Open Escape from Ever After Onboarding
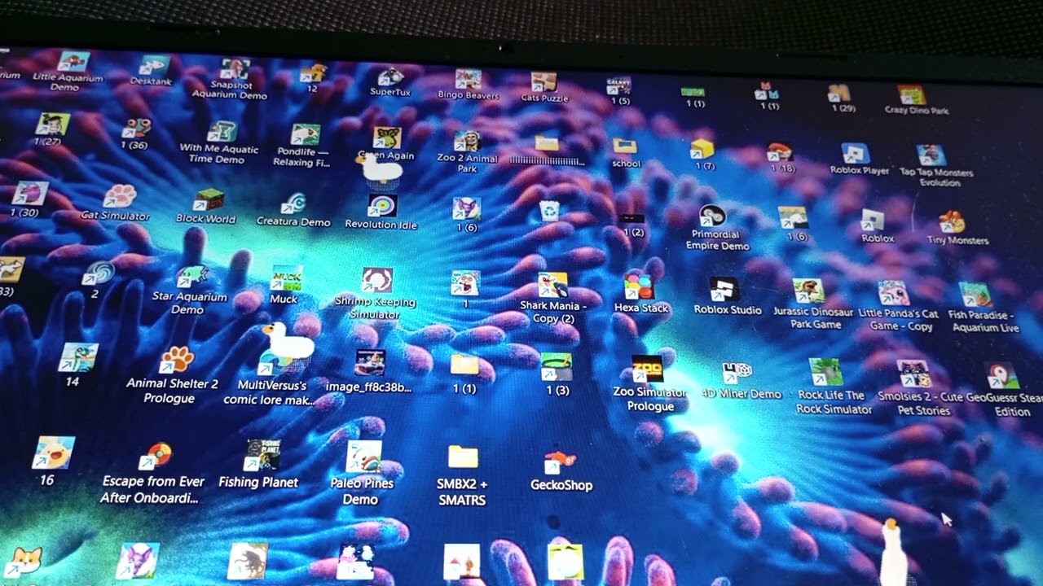The height and width of the screenshot is (586, 1043). tap(155, 456)
